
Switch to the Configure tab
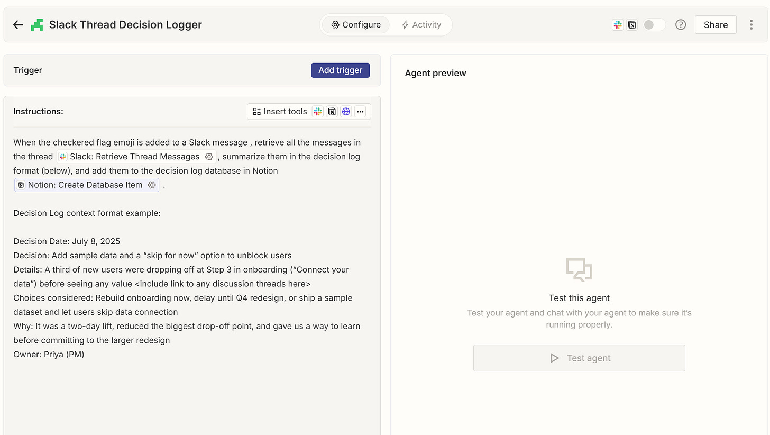click(x=356, y=25)
